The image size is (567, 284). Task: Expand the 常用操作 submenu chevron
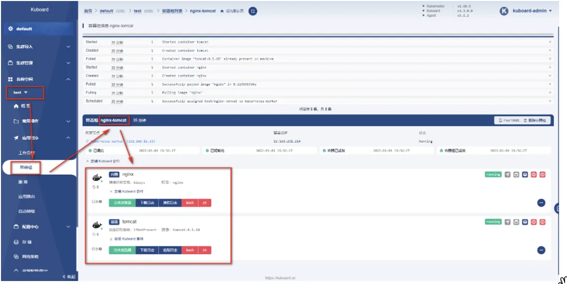(x=68, y=121)
